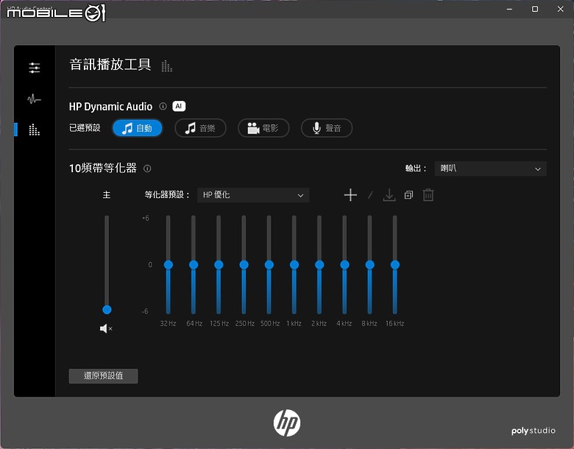Viewport: 574px width, 449px height.
Task: Select the 電影 movie preset
Action: (263, 128)
